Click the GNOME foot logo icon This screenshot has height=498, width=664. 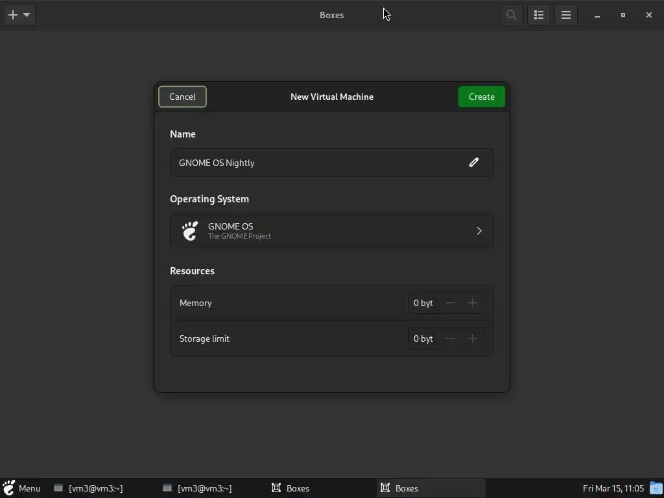click(190, 231)
